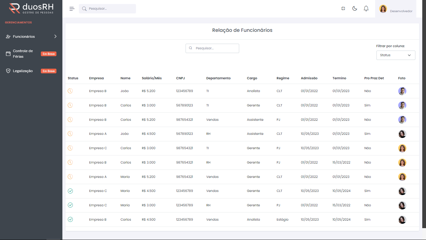426x240 pixels.
Task: Click the Legalização shield icon
Action: pos(8,71)
